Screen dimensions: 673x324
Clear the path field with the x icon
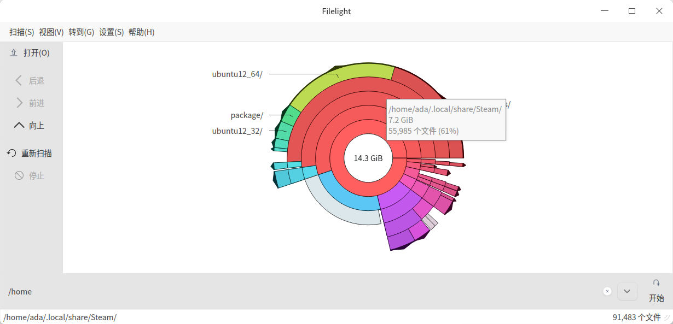[607, 291]
